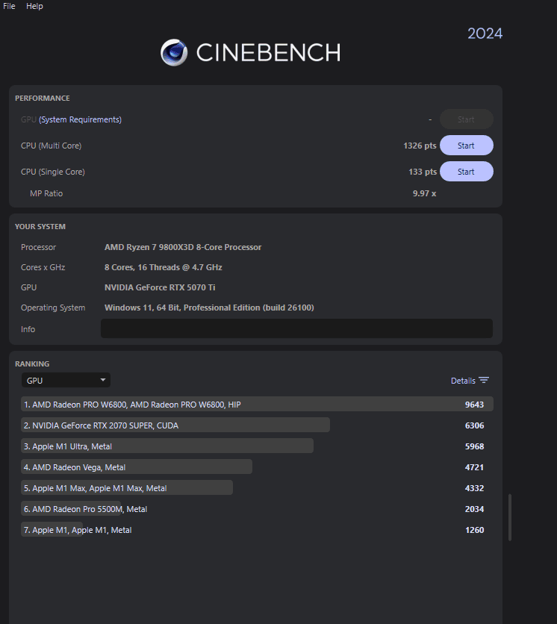
Task: Select Apple M1 Ultra, Metal row
Action: click(x=257, y=446)
